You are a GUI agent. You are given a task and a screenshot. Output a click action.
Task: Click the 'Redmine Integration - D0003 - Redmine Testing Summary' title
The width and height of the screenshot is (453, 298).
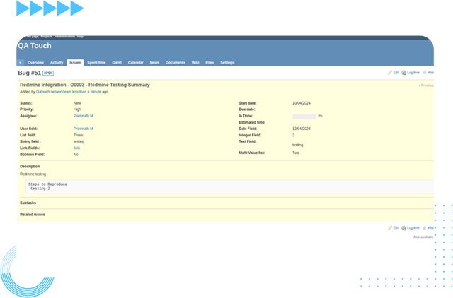(85, 85)
